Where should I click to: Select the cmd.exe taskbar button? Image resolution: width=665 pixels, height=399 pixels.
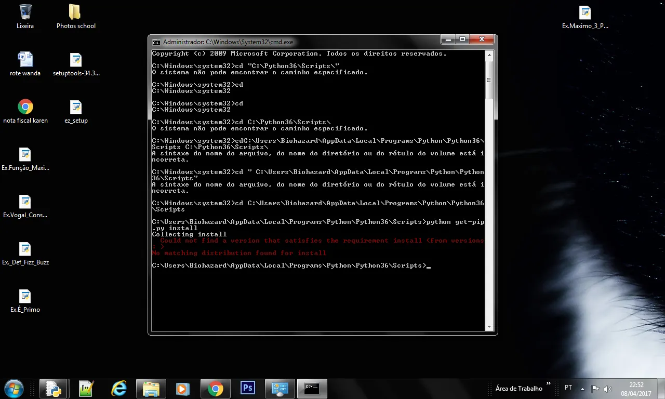point(312,388)
